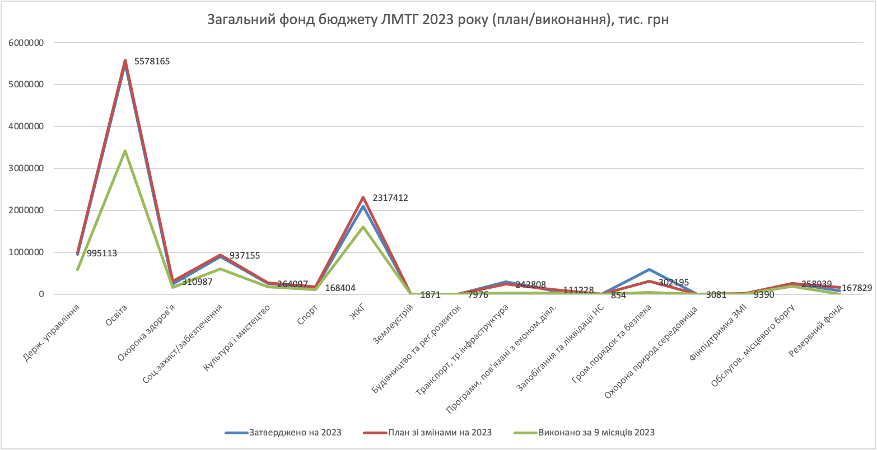Image resolution: width=877 pixels, height=450 pixels.
Task: Click green line peak above Освіта
Action: pos(125,151)
